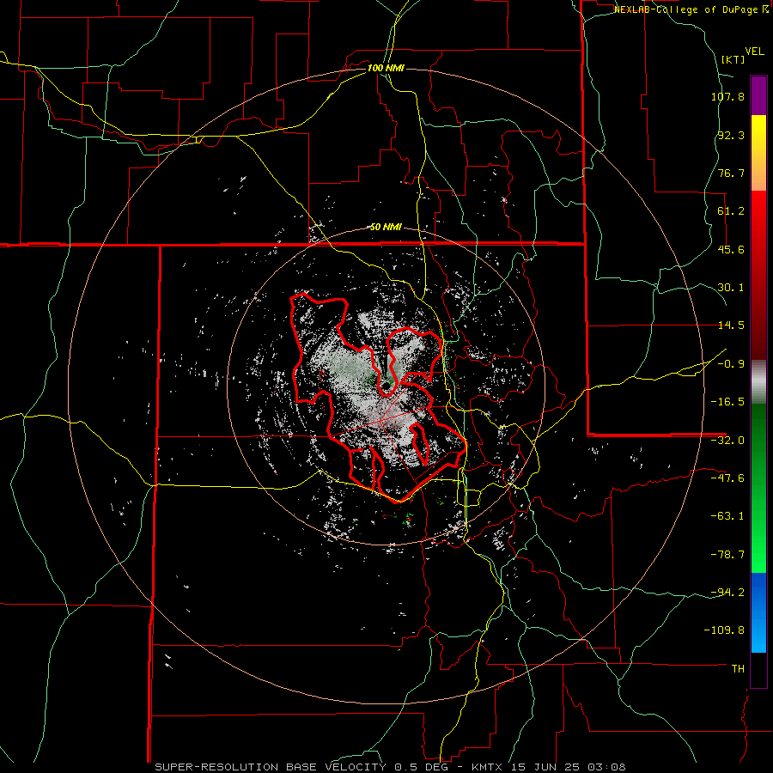Click the -109.8 legend value

725,630
